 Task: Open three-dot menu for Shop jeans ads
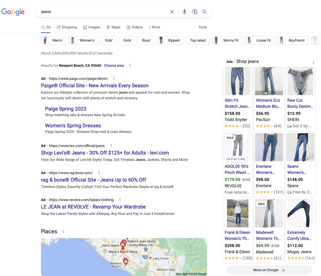pos(313,62)
